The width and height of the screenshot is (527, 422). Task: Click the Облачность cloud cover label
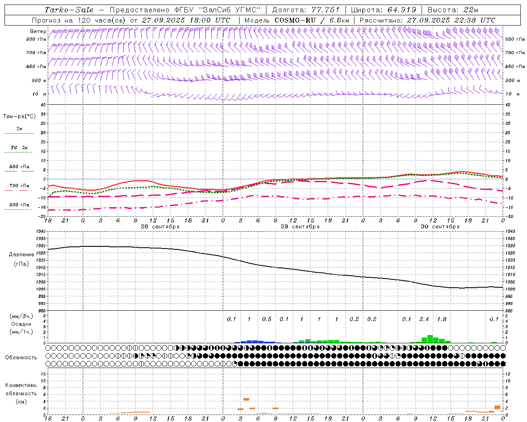tap(21, 358)
